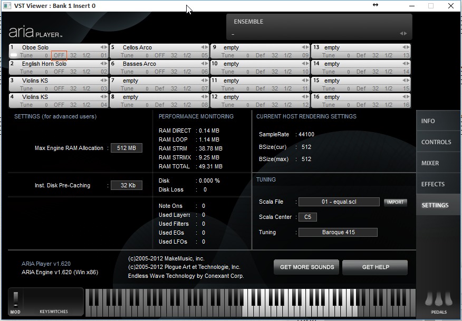This screenshot has width=462, height=321.
Task: Open the Scala Center C5 dropdown
Action: coord(307,217)
